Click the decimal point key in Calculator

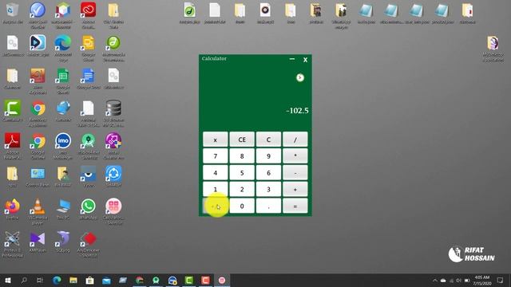[x=268, y=206]
